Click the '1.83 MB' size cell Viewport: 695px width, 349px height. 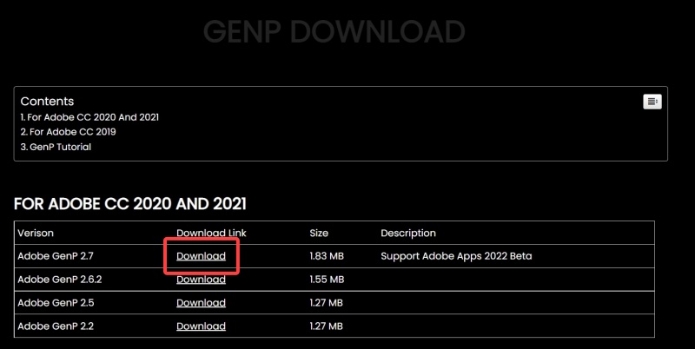(327, 256)
